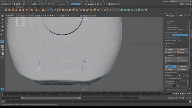Image resolution: width=192 pixels, height=108 pixels.
Task: Click the Redo arrow icon
Action: 24,4
